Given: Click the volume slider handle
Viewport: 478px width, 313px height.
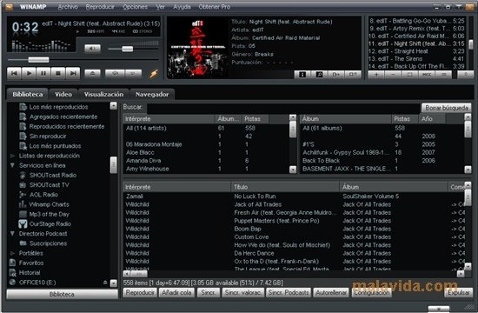Looking at the screenshot, I should (x=128, y=49).
